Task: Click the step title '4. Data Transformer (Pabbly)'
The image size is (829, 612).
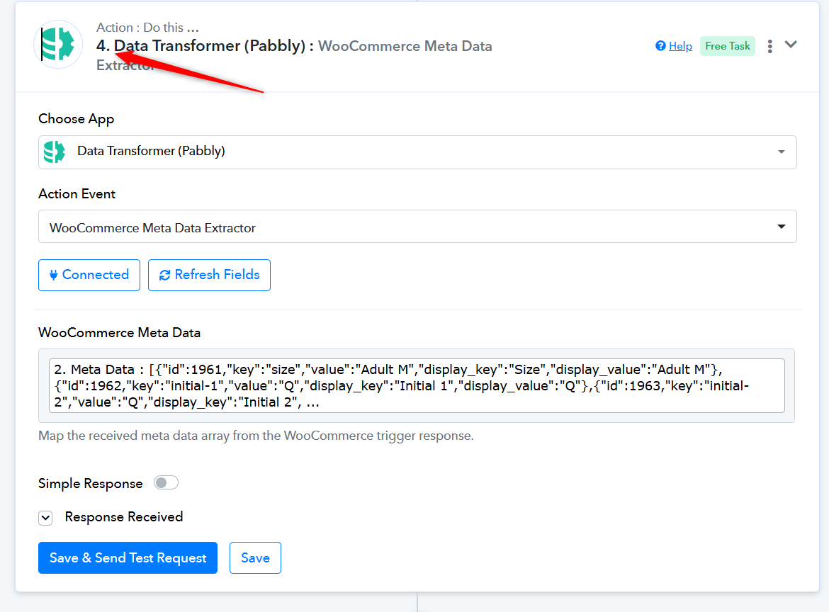Action: click(x=201, y=46)
